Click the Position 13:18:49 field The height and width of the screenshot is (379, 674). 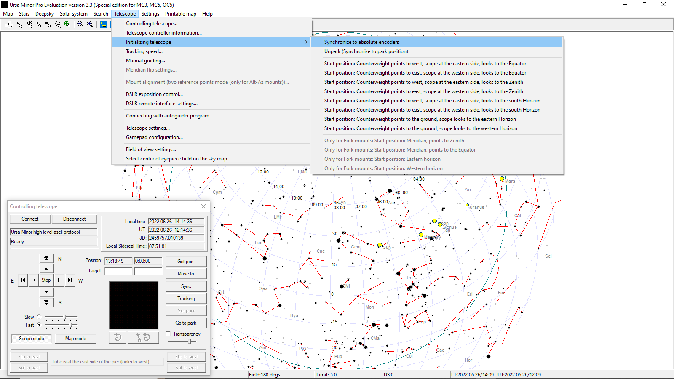click(118, 261)
